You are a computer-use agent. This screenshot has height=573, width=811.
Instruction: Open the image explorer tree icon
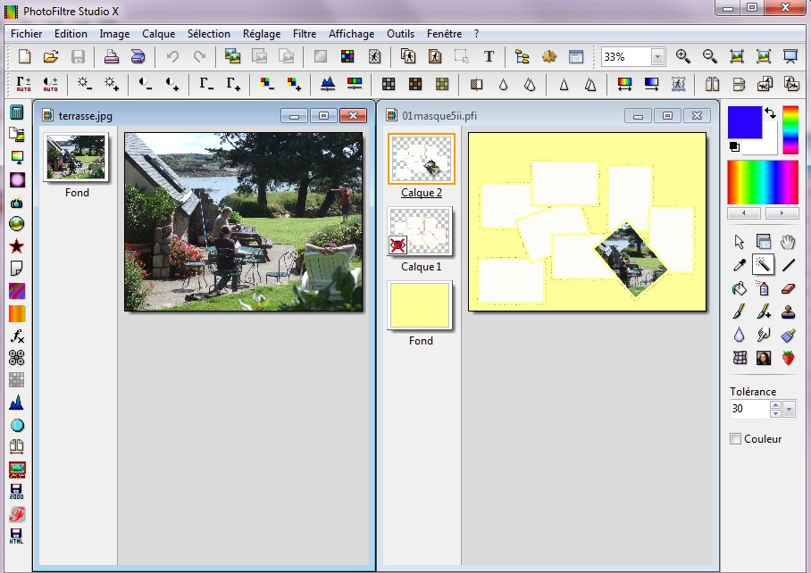522,56
